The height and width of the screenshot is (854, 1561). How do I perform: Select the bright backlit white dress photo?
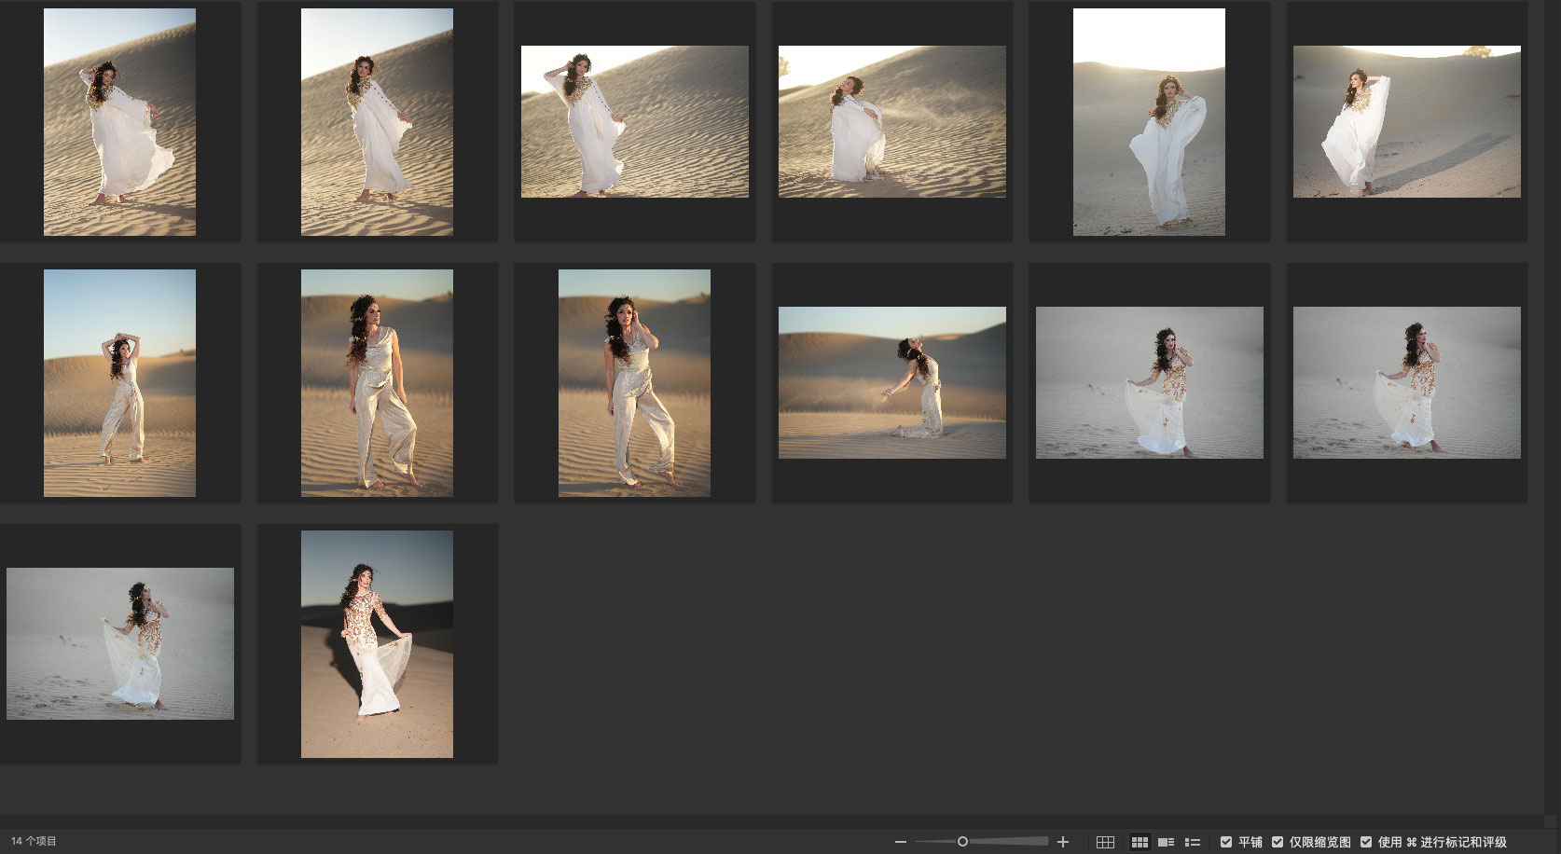(1149, 122)
